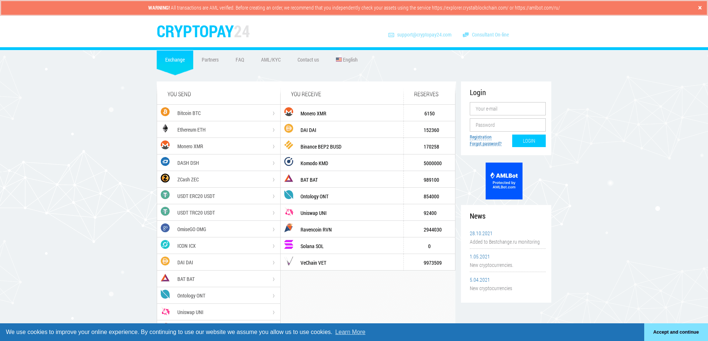Viewport: 708px width, 341px height.
Task: Expand the Bitcoin BTC row chevron
Action: 273,113
